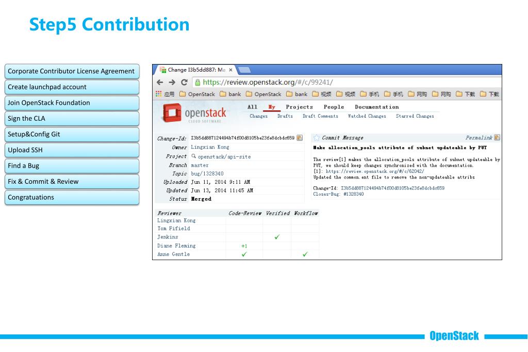Click the Workflow column header
This screenshot has height=352, width=528.
(x=306, y=213)
